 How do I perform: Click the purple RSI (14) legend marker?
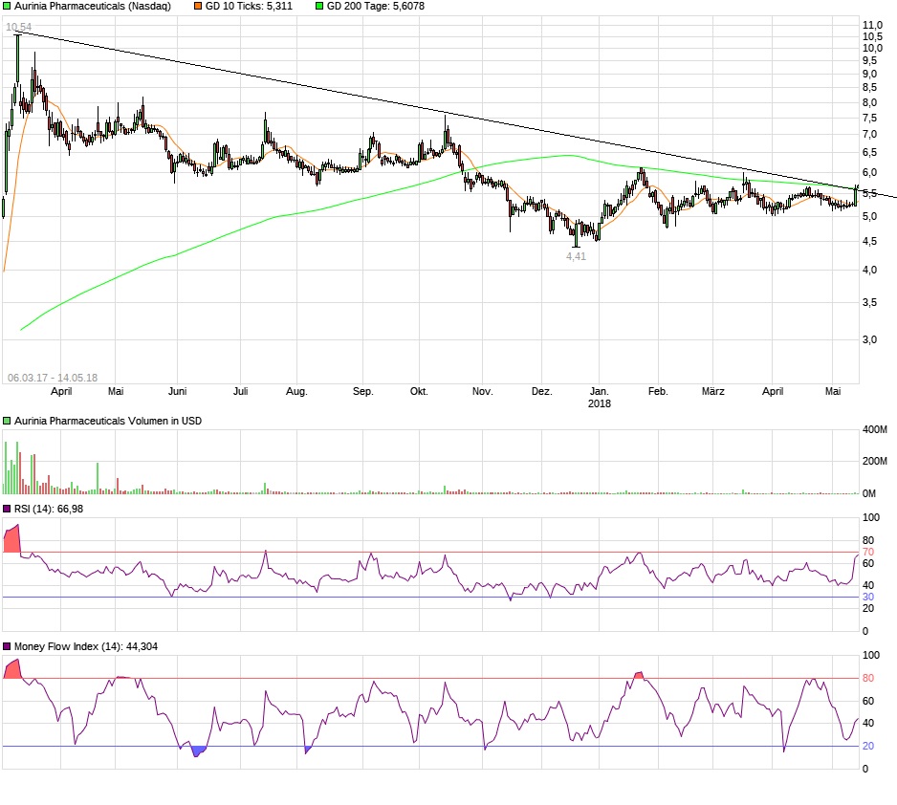click(7, 508)
